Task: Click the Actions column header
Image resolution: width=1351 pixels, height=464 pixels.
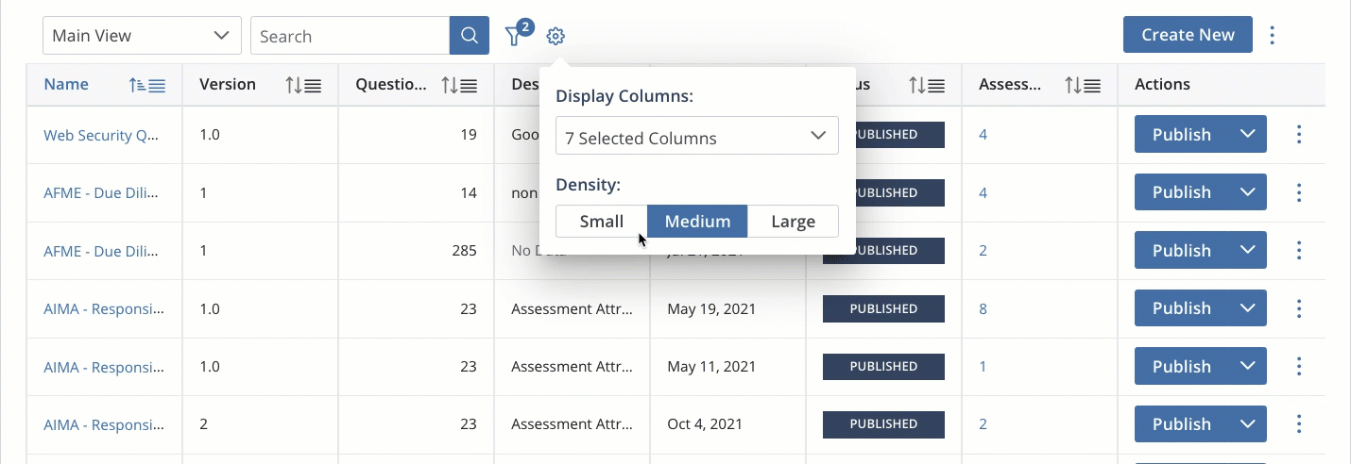Action: tap(1162, 84)
